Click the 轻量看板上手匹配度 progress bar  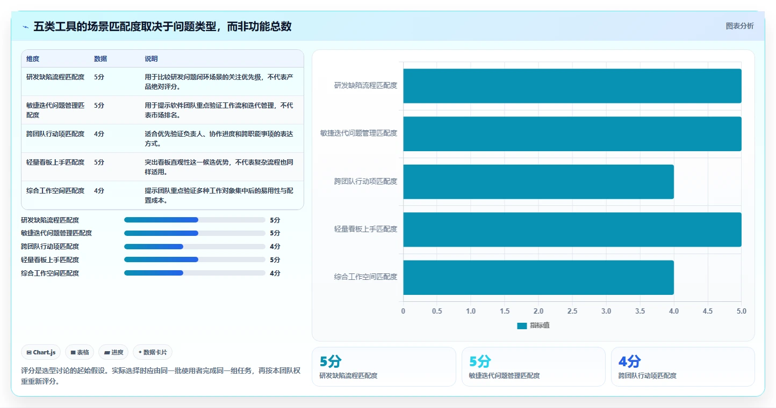tap(195, 259)
